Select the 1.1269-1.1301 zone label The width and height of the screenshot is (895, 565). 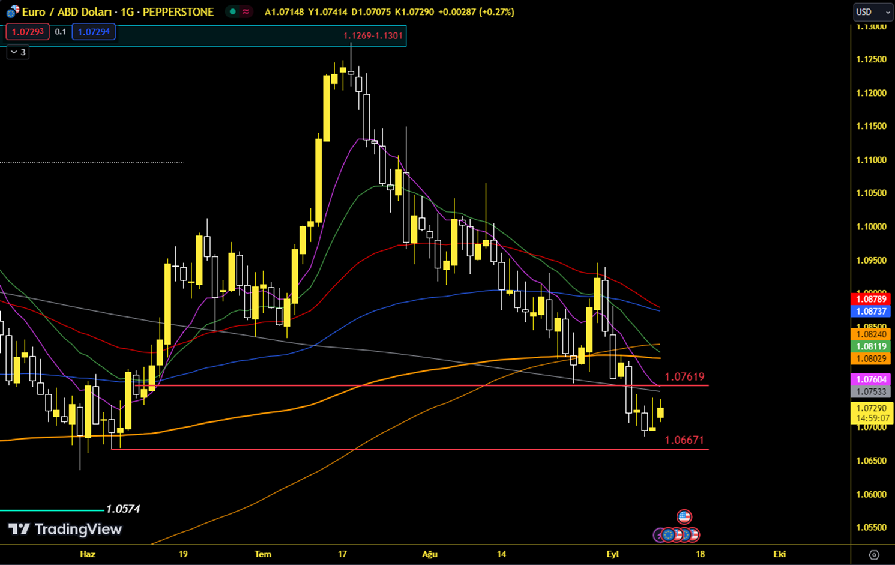point(373,36)
